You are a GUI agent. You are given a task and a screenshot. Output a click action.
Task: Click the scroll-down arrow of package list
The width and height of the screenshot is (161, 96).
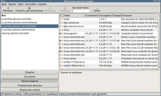click(x=159, y=67)
